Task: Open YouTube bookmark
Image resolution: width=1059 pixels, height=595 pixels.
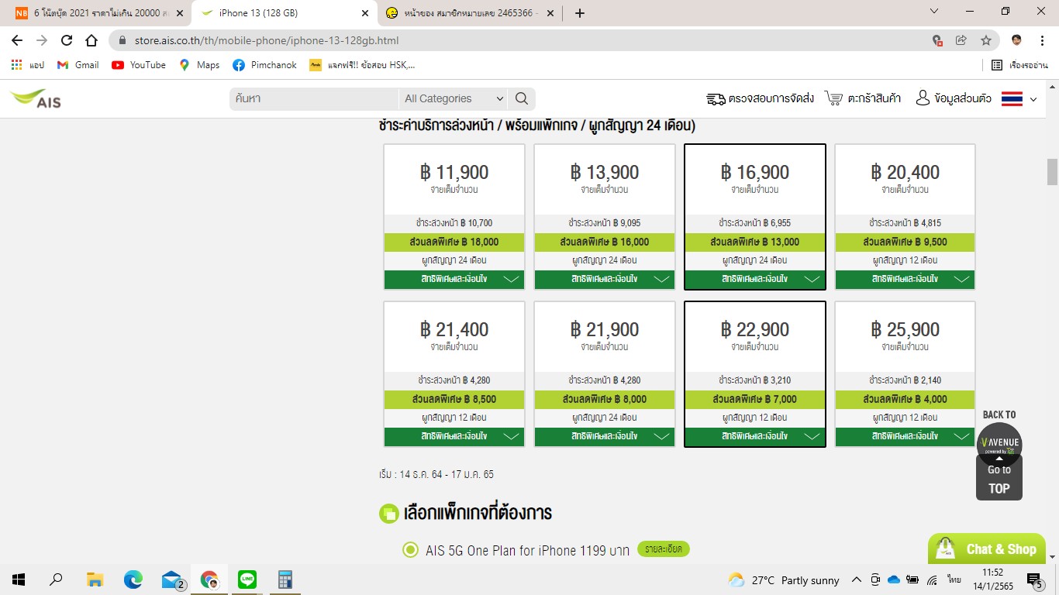Action: (x=139, y=65)
